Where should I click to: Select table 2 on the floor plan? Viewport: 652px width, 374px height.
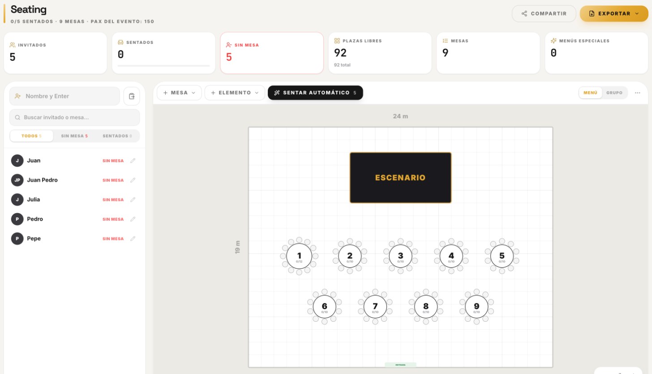click(350, 256)
